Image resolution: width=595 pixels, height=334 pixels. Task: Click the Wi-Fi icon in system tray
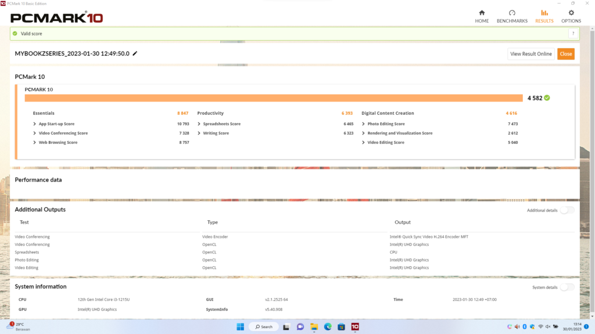(540, 326)
